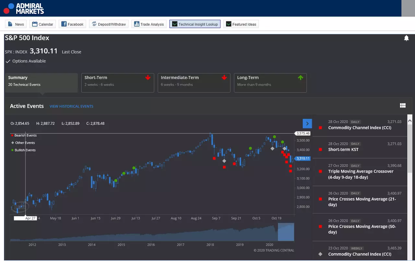Click the current price label 3,310.11 on axis
The width and height of the screenshot is (415, 263).
pyautogui.click(x=303, y=159)
